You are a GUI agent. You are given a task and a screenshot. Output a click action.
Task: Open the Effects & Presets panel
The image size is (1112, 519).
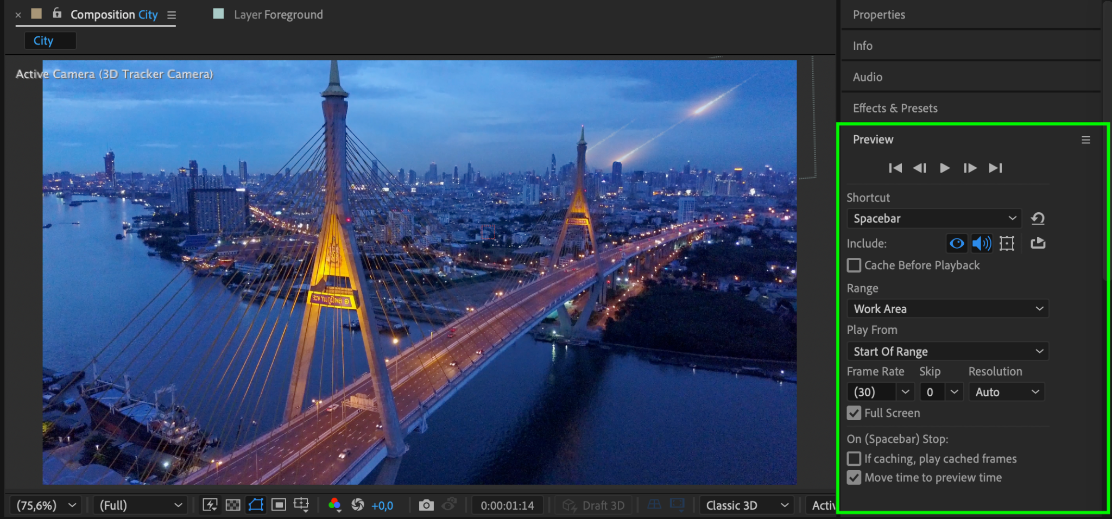coord(895,108)
